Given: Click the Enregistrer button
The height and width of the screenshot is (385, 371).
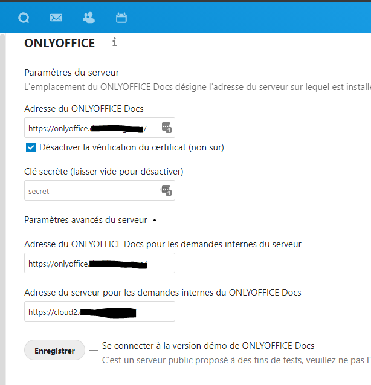Looking at the screenshot, I should tap(54, 351).
